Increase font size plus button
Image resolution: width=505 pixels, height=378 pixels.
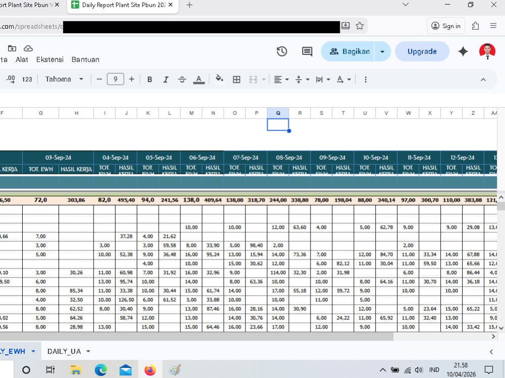(x=131, y=79)
